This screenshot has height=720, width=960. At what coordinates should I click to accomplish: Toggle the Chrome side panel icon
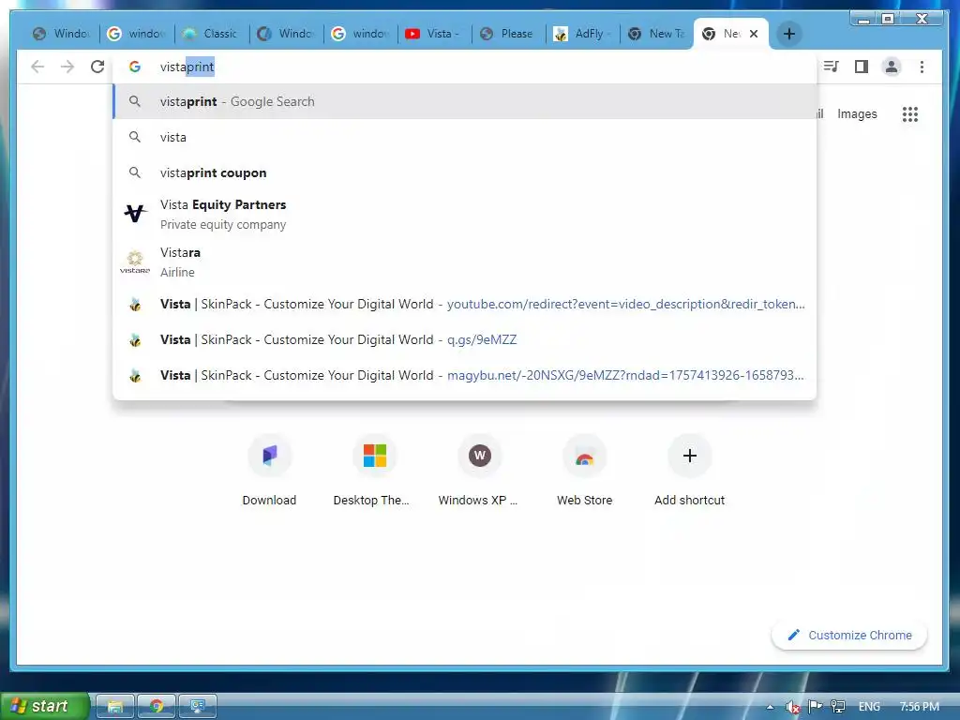click(862, 67)
